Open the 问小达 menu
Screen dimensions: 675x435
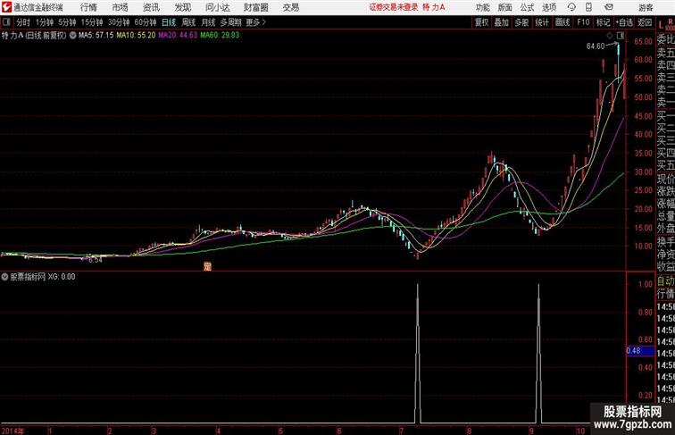tap(217, 7)
